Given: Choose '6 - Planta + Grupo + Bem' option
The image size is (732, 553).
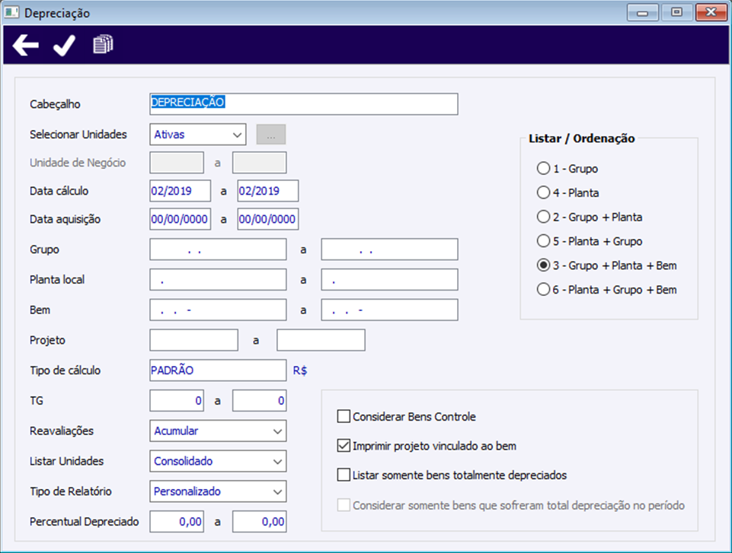Looking at the screenshot, I should (543, 290).
